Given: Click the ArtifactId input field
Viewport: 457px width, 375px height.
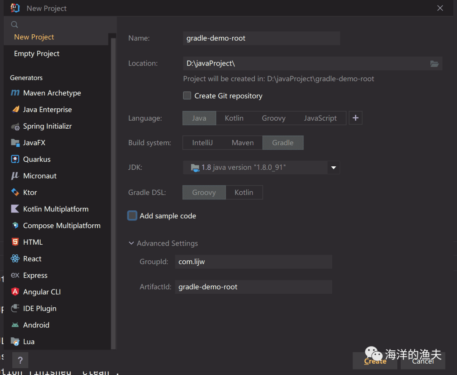Looking at the screenshot, I should point(253,287).
